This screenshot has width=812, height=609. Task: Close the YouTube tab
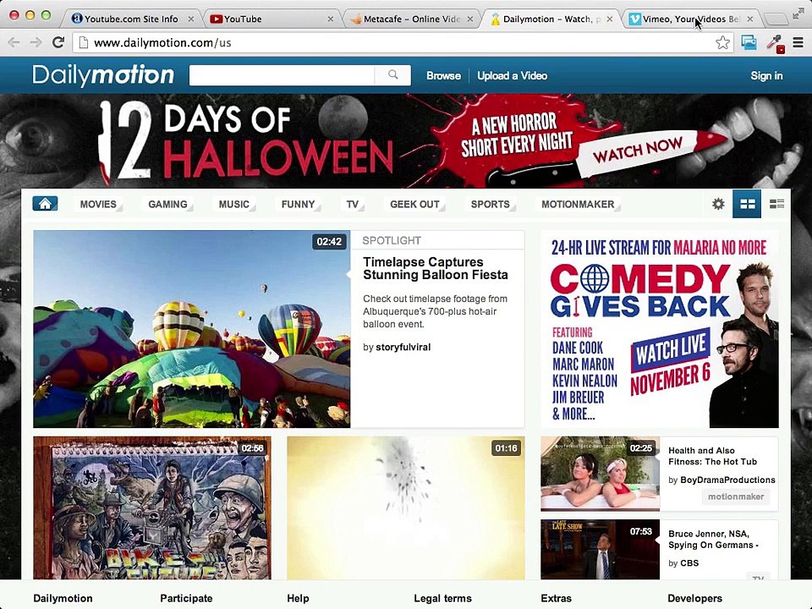coord(331,19)
